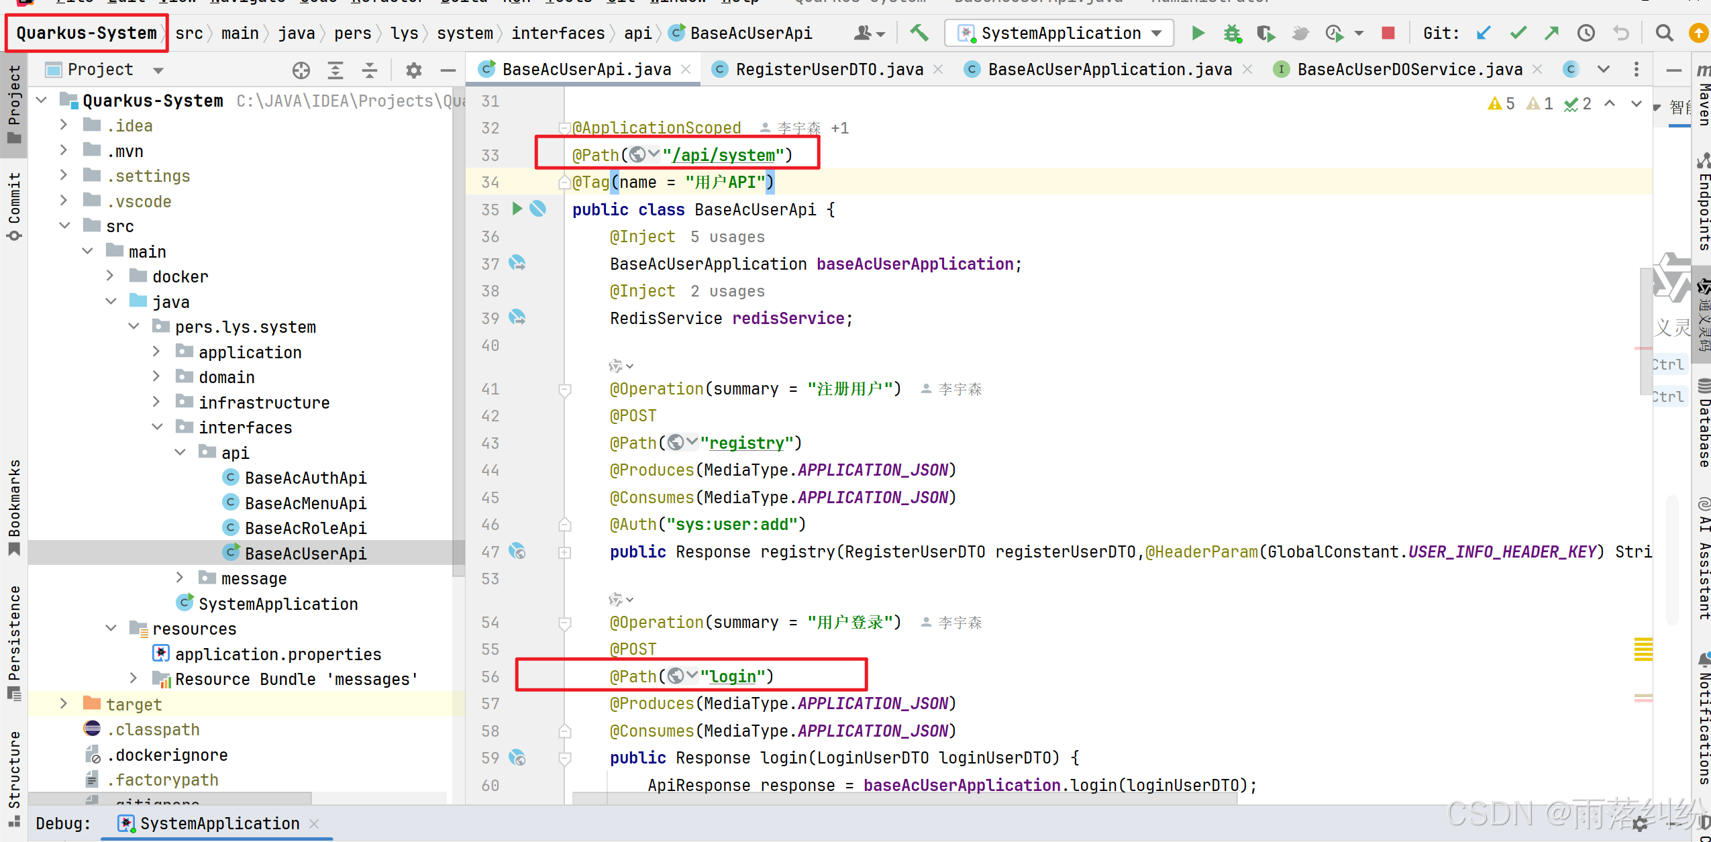This screenshot has height=842, width=1711.
Task: Expand the target folder in tree
Action: 64,703
